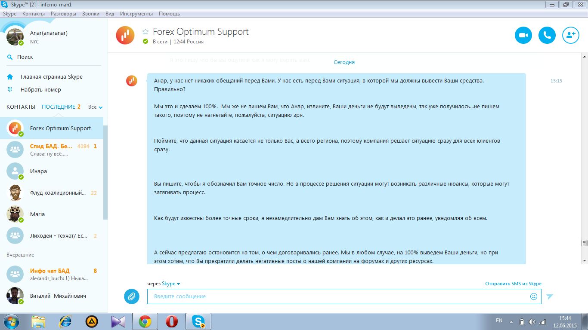Image resolution: width=588 pixels, height=330 pixels.
Task: Attach a file with the paperclip button
Action: 132,296
